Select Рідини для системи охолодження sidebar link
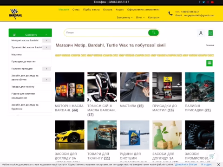Viewport: 223px width, 167px height. [x=23, y=96]
